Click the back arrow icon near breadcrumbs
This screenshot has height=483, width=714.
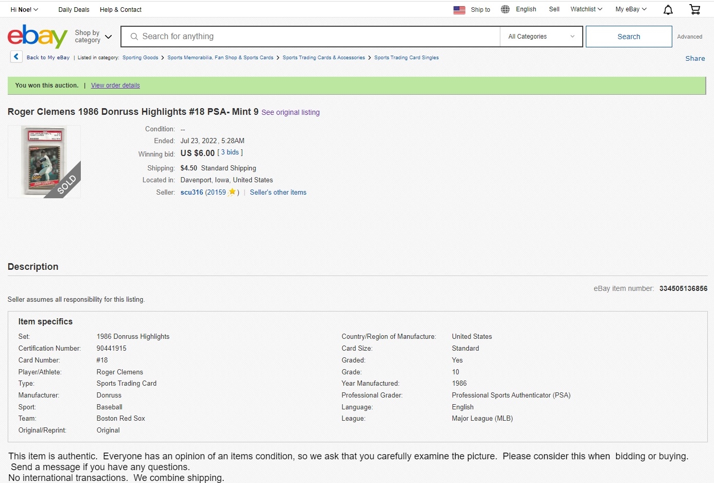tap(16, 57)
